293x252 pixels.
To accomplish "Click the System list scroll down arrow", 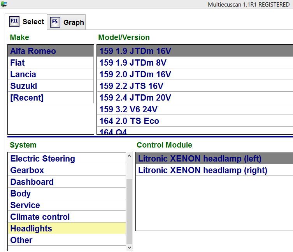I will point(129,247).
